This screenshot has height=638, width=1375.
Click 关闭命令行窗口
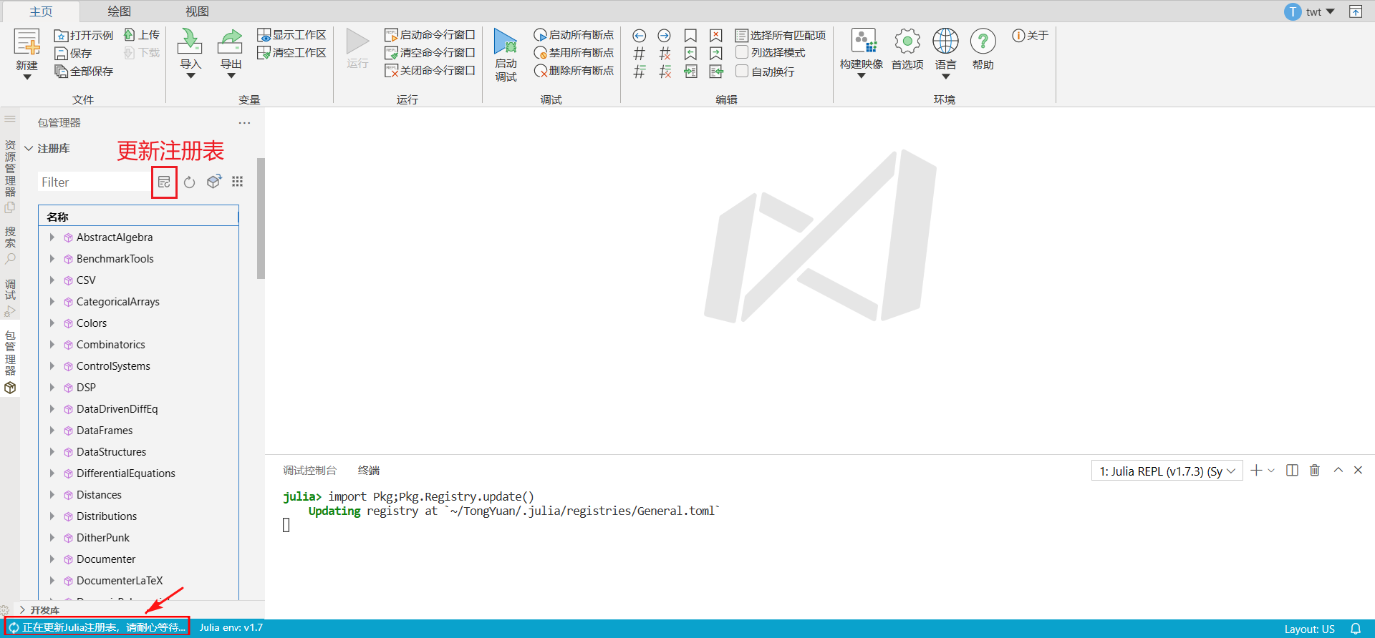[x=430, y=70]
